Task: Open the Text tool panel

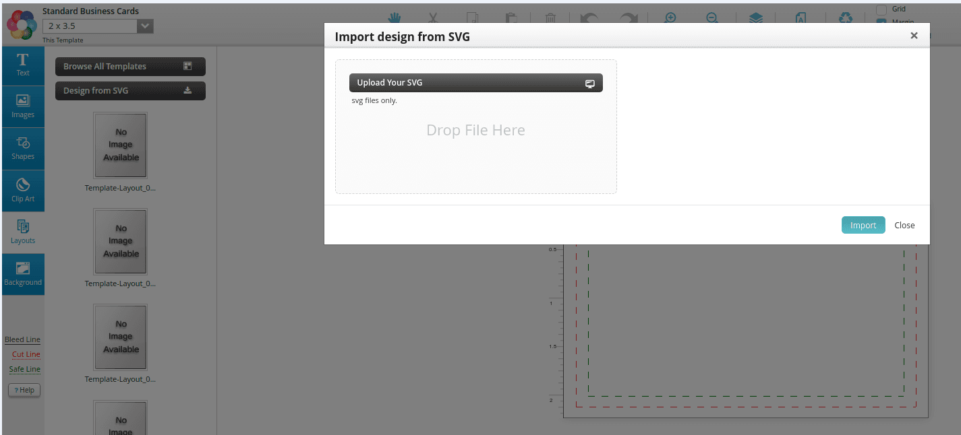Action: click(23, 65)
